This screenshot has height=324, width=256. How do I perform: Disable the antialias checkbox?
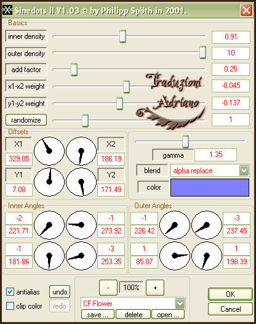pos(10,291)
